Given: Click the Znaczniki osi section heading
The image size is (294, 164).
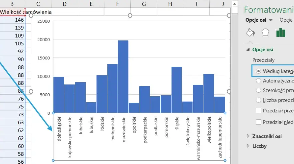Looking at the screenshot, I should [x=267, y=136].
